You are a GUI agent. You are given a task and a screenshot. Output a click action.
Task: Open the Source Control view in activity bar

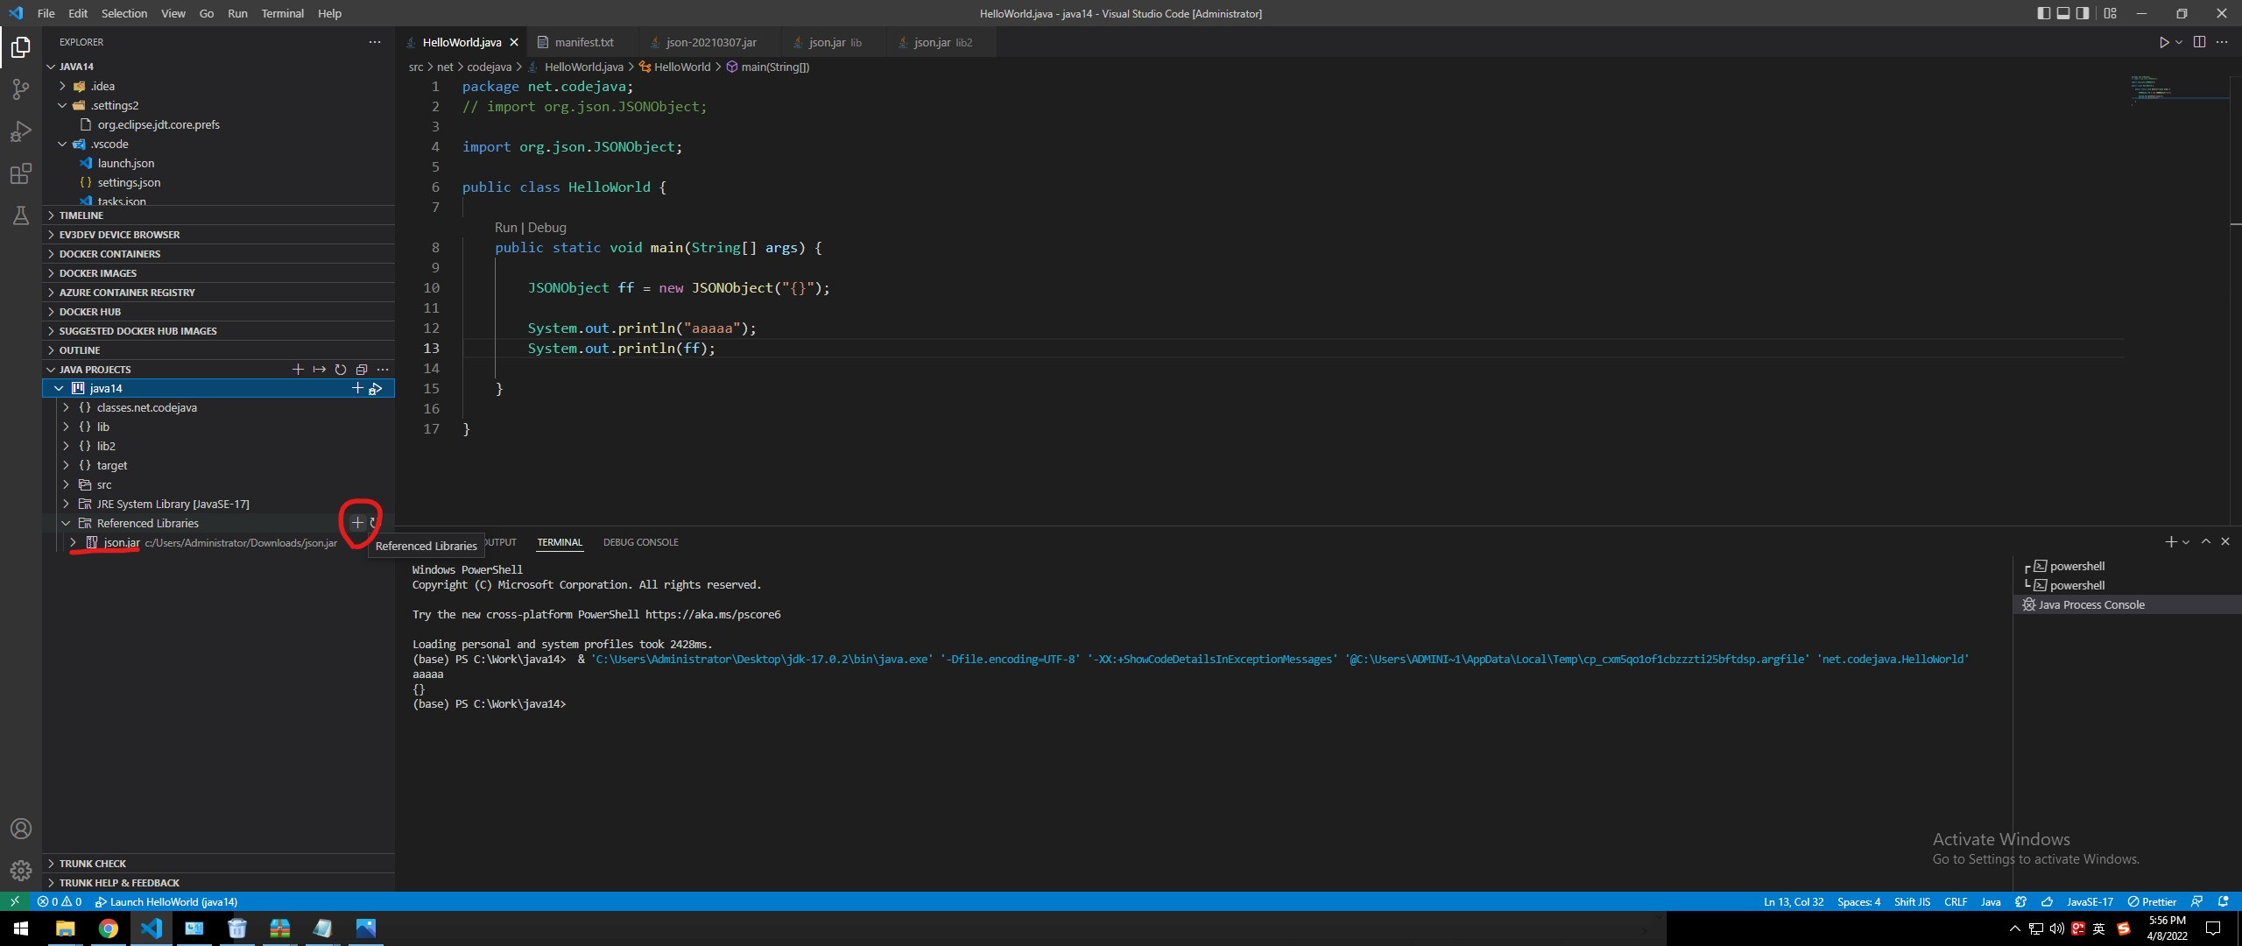point(21,88)
